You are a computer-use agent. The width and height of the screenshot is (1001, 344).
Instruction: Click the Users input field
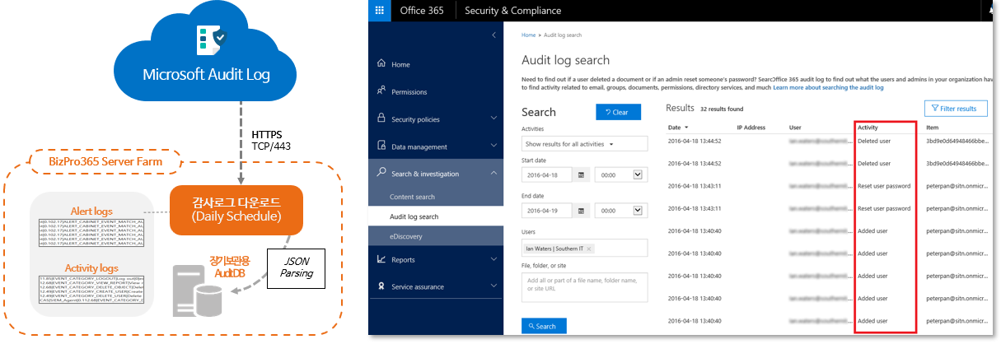click(x=585, y=248)
